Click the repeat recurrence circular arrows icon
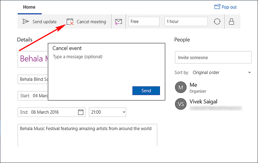 click(x=217, y=21)
